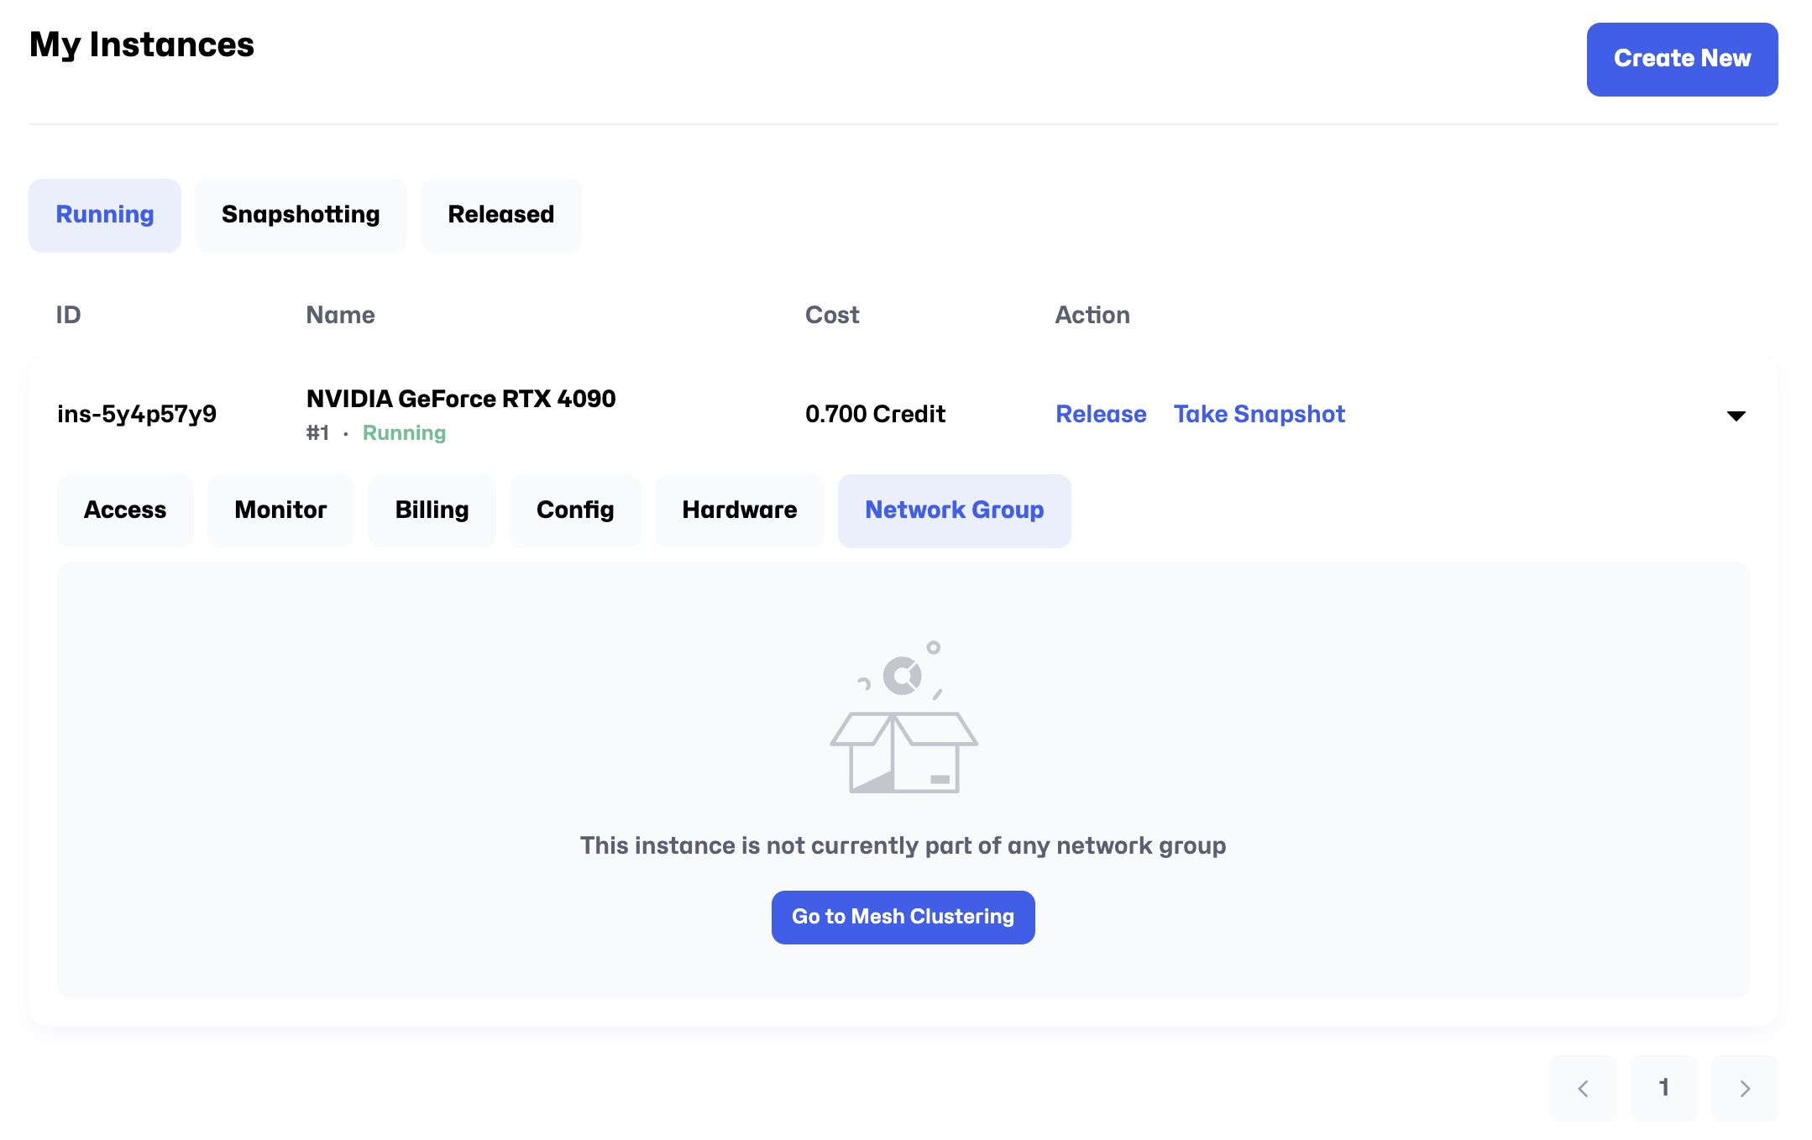Select the Monitor sub-tab
Screen dimensions: 1812x1140
point(280,510)
